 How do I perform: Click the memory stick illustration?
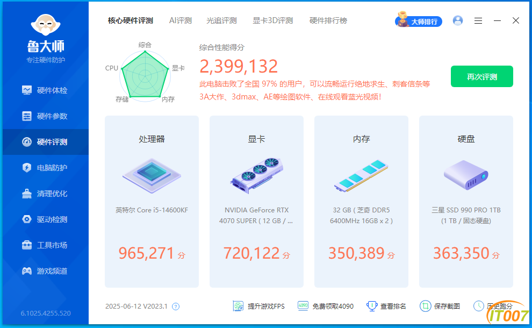pyautogui.click(x=361, y=176)
